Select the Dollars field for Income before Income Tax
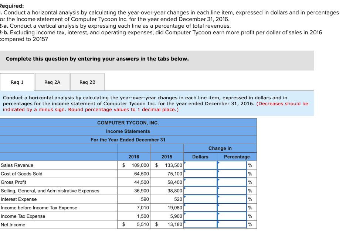 click(200, 208)
